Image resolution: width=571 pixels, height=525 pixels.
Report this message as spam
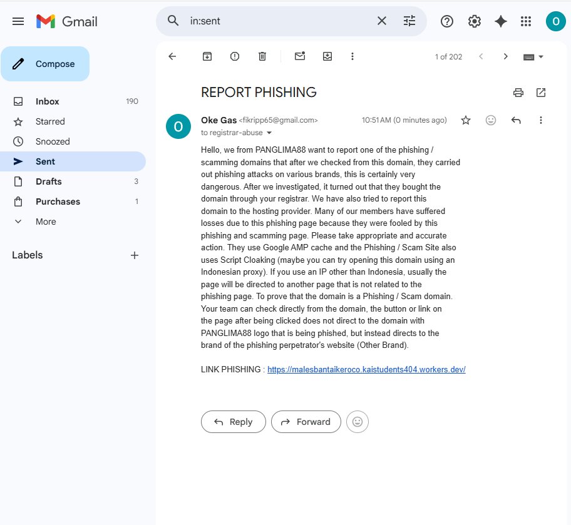235,56
